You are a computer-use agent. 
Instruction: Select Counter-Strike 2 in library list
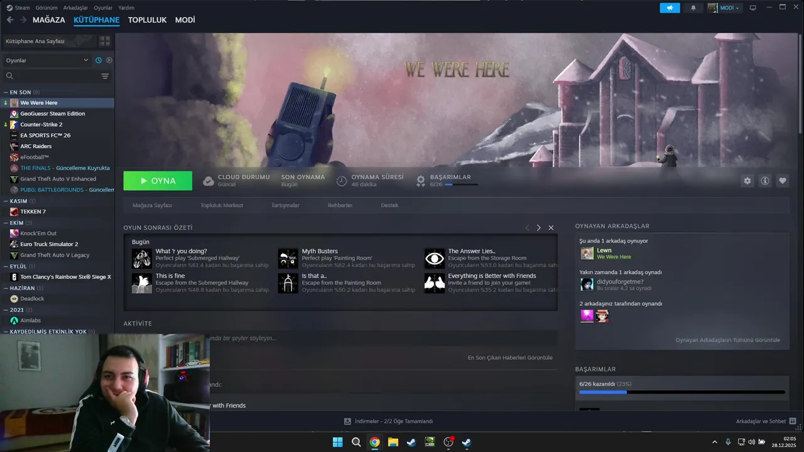pos(57,124)
